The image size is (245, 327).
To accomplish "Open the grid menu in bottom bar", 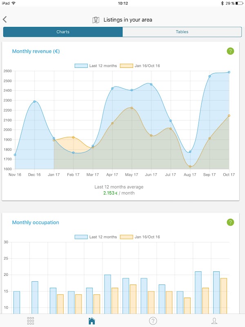I will [30, 321].
